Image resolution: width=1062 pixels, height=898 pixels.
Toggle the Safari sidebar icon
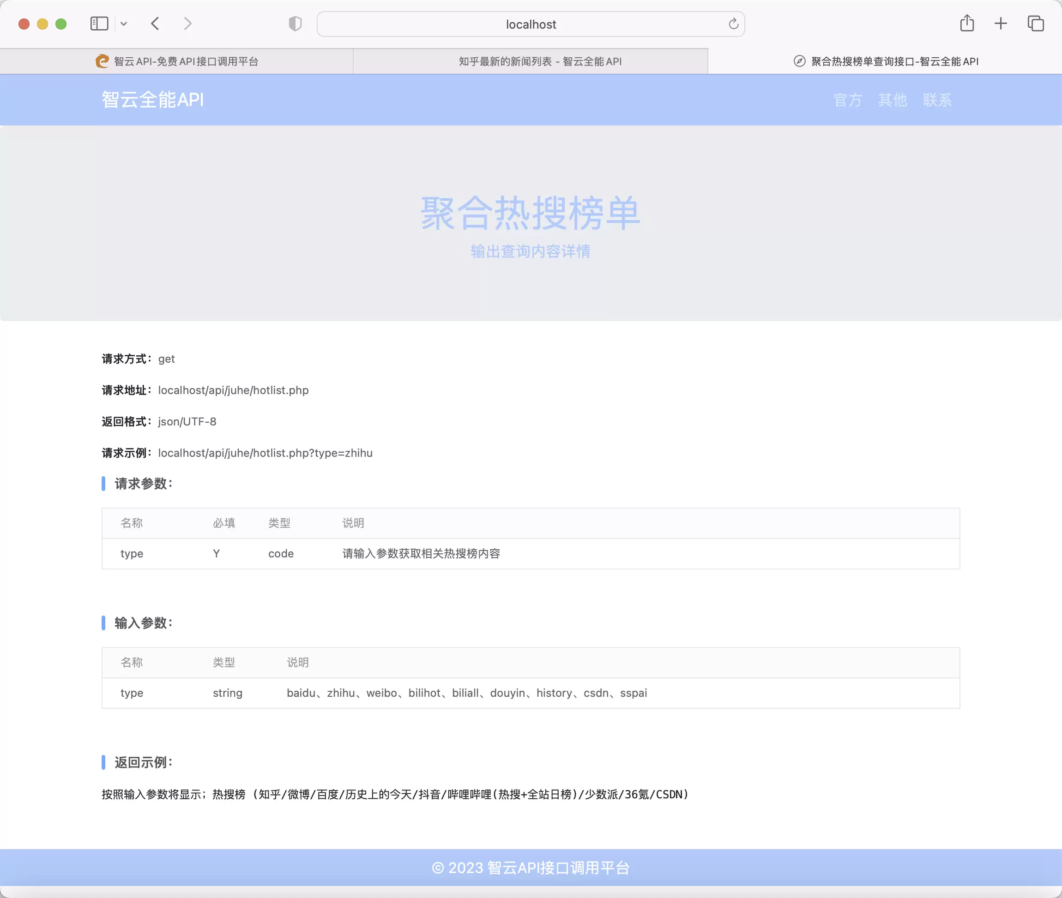click(x=99, y=24)
